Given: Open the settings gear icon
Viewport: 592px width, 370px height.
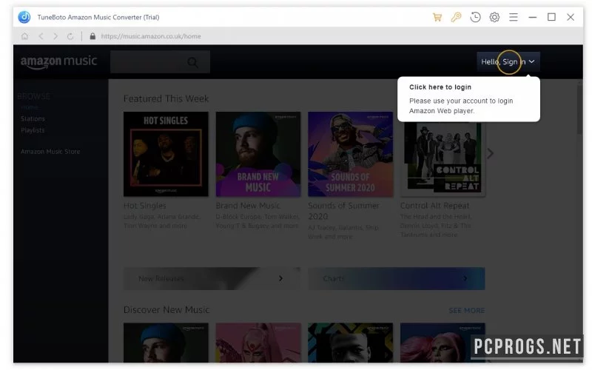Looking at the screenshot, I should (494, 17).
